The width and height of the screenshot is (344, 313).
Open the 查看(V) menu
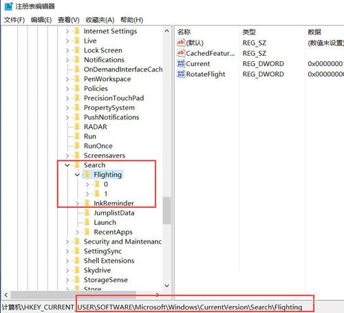pos(69,20)
